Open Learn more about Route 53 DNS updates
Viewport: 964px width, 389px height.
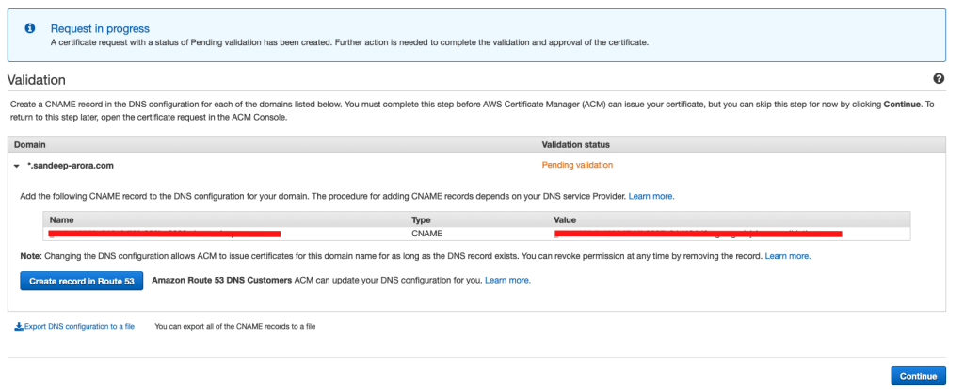pos(507,281)
